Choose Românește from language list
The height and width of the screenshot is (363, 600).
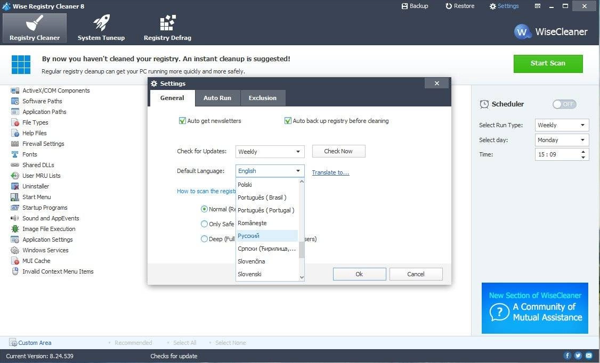267,223
